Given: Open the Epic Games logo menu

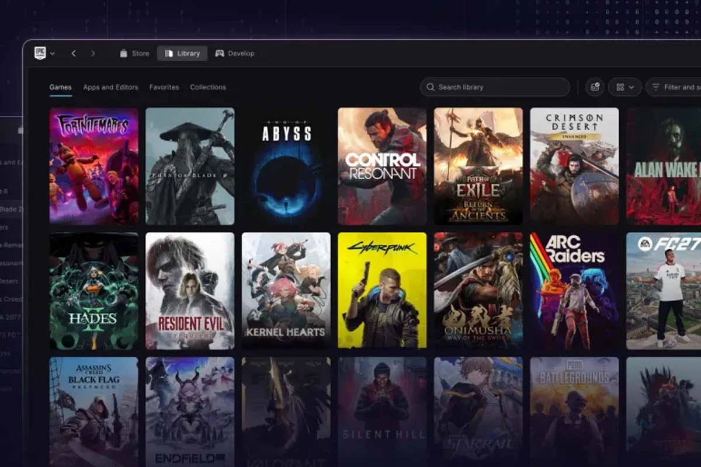Looking at the screenshot, I should coord(44,53).
